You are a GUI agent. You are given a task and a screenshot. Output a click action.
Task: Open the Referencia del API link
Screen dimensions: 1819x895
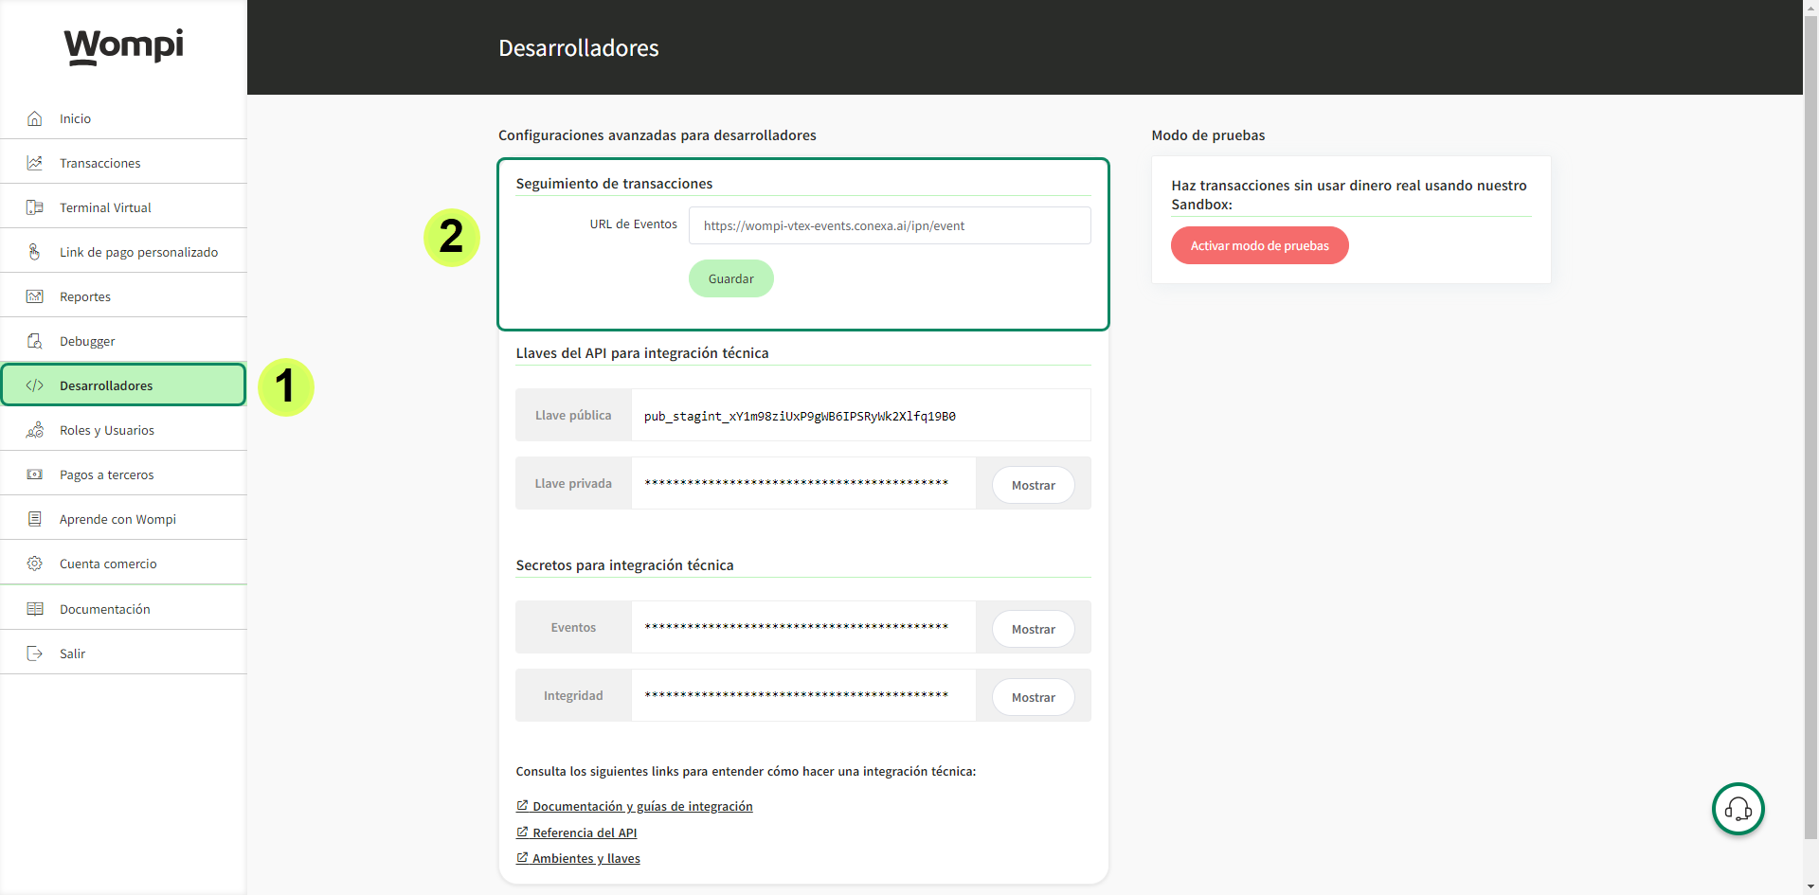click(584, 832)
